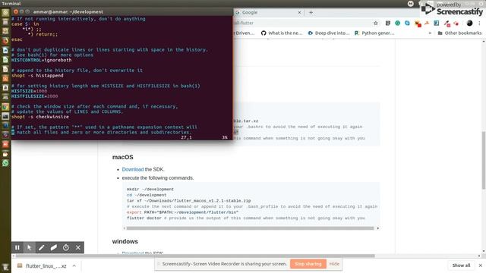Viewport: 486px width, 273px height.
Task: Click the 'windows' heading text
Action: pyautogui.click(x=125, y=241)
